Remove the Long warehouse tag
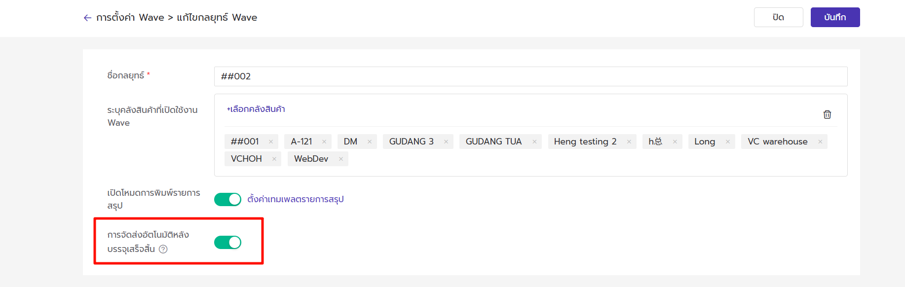Viewport: 905px width, 287px height. [x=728, y=142]
